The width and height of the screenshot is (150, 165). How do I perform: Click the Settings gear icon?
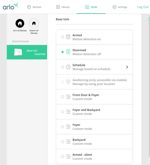tap(114, 7)
